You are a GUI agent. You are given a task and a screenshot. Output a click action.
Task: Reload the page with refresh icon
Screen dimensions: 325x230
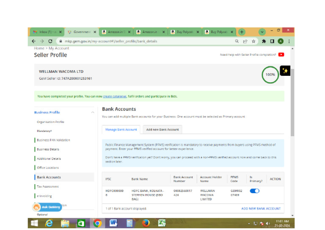pos(50,41)
